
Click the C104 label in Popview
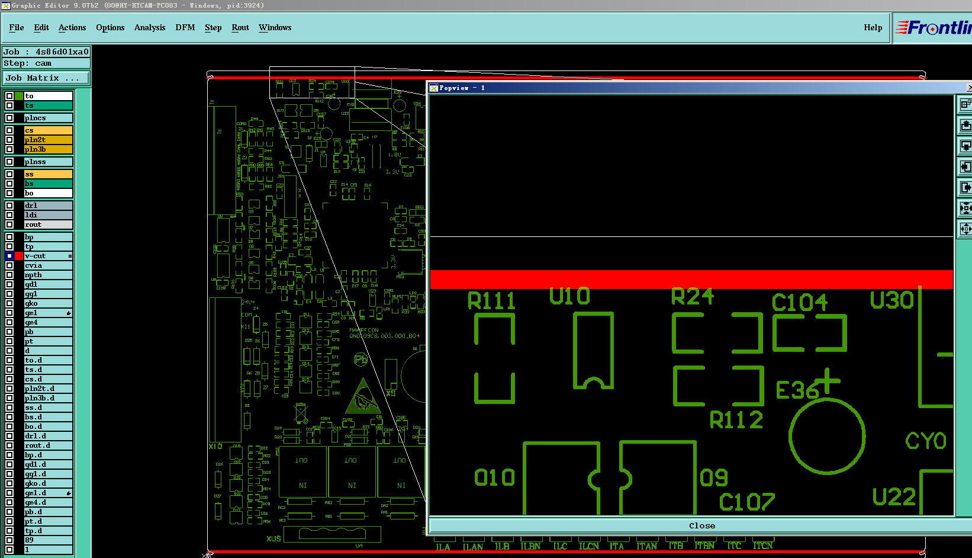click(x=800, y=303)
